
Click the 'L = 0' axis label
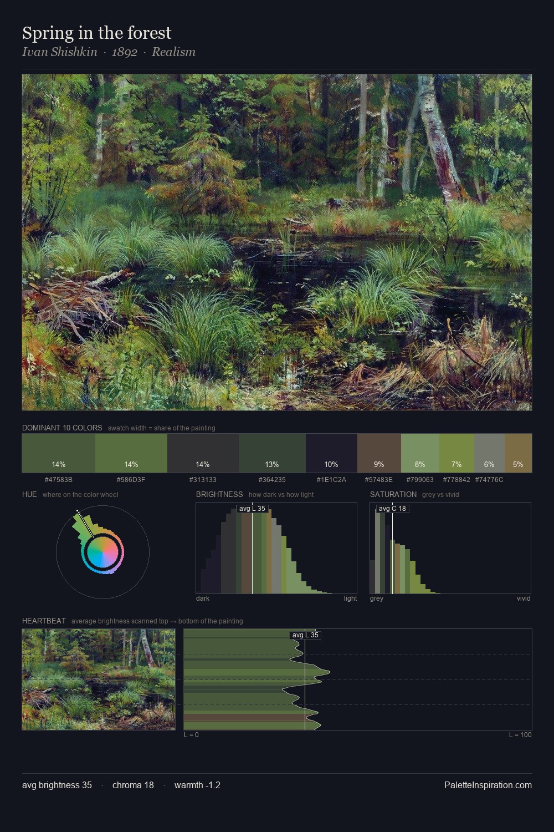pyautogui.click(x=191, y=735)
